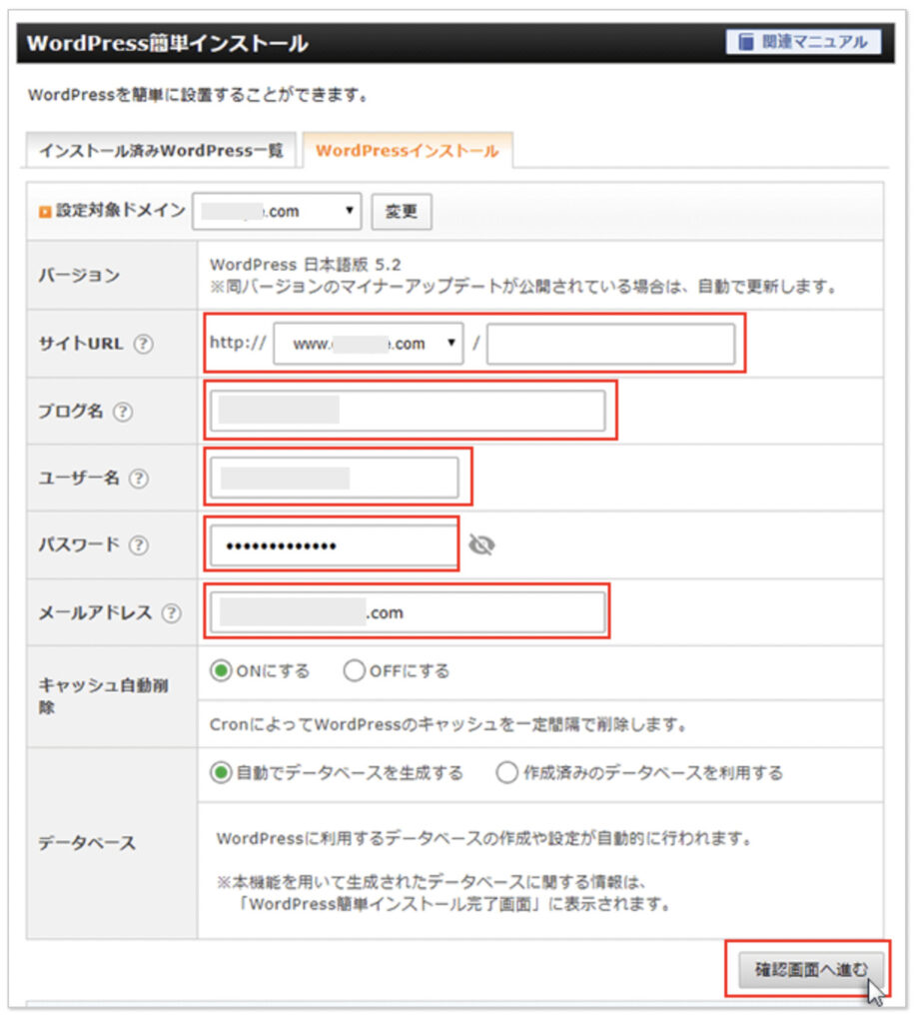Select 作成済みのデータベースを利用する option

point(506,772)
